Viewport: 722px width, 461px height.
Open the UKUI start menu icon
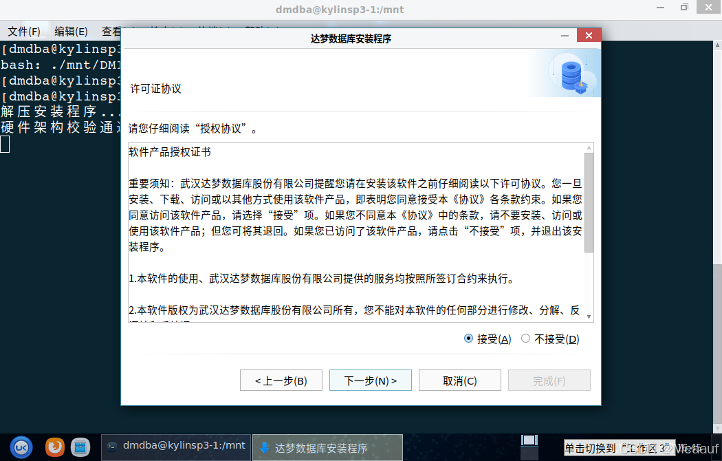click(21, 447)
